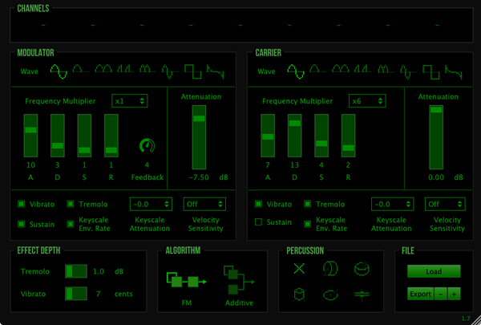Screen dimensions: 481x325
Task: Select the square wave for the Modulator
Action: coord(194,71)
